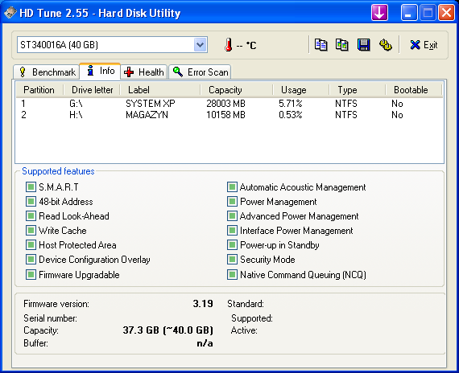Open the ST340016A drive selection dropdown
Viewport: 459px width, 373px height.
(x=201, y=45)
